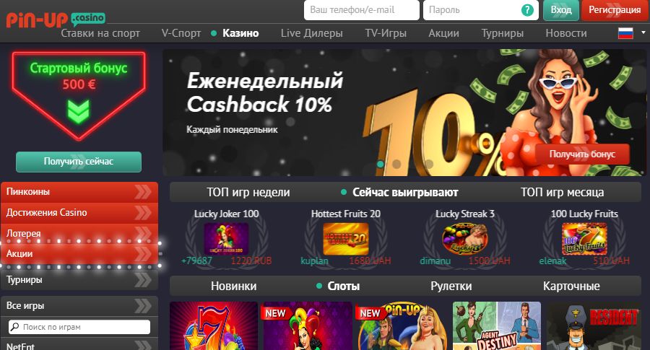The width and height of the screenshot is (650, 350).
Task: Switch to the Рулетки games tab
Action: point(451,286)
